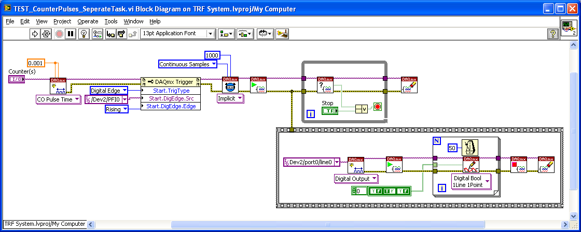Click the Context Help question mark button
Viewport: 581px width, 232px height.
[553, 34]
